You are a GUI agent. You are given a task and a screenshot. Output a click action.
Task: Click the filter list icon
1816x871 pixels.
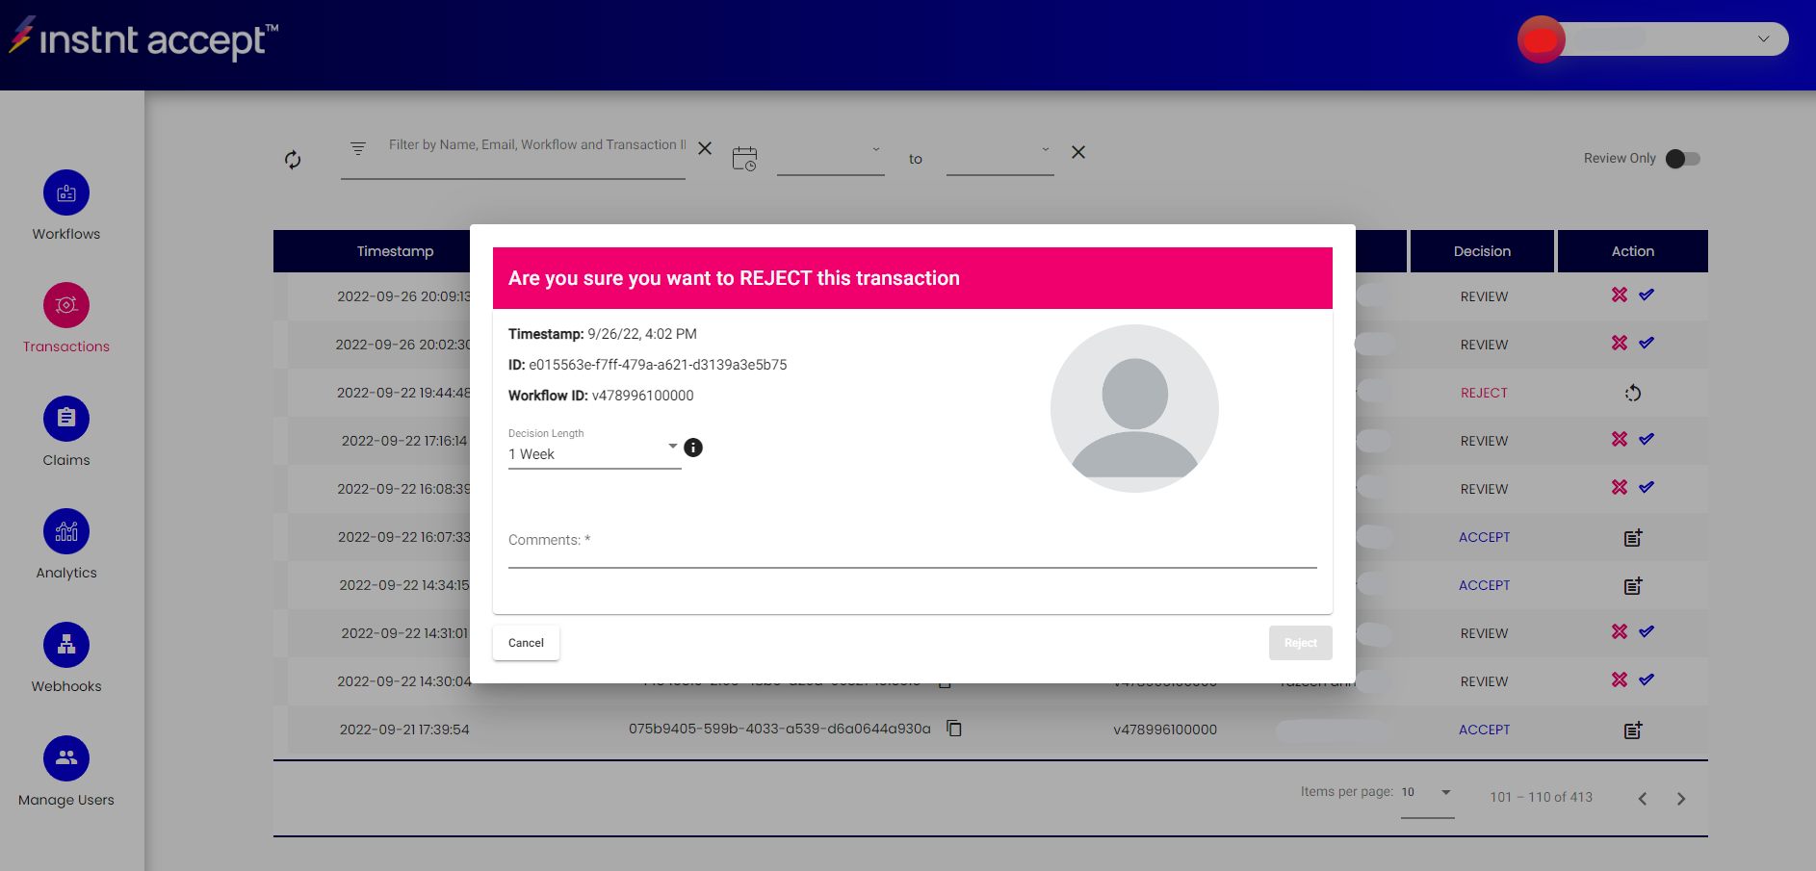(358, 148)
